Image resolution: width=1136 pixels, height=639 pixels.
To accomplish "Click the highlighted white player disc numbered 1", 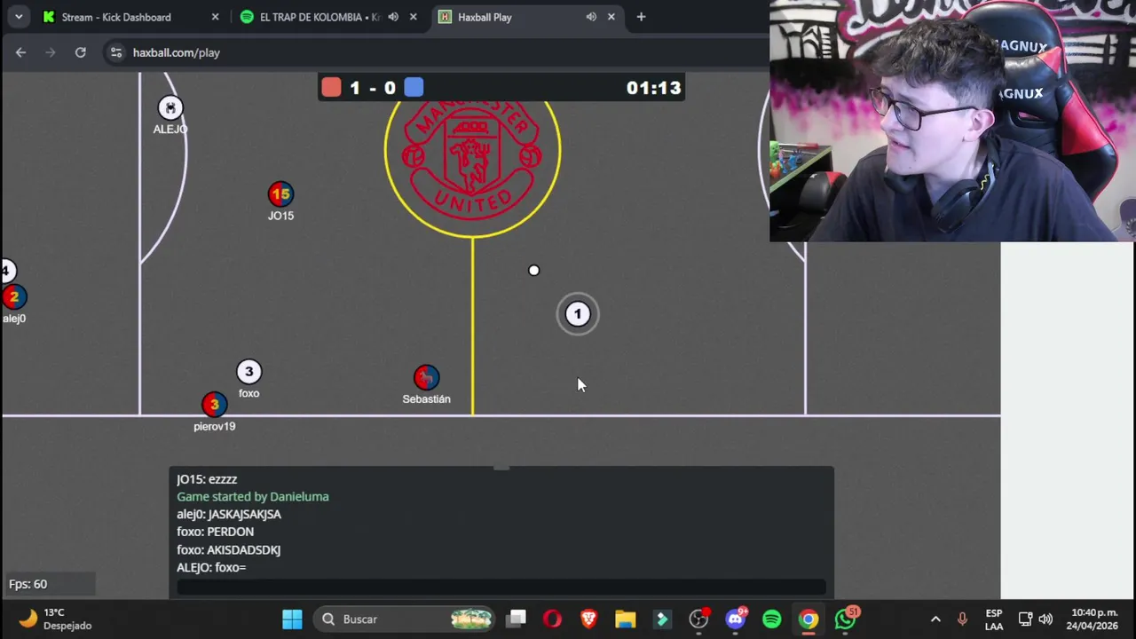I will [x=578, y=314].
